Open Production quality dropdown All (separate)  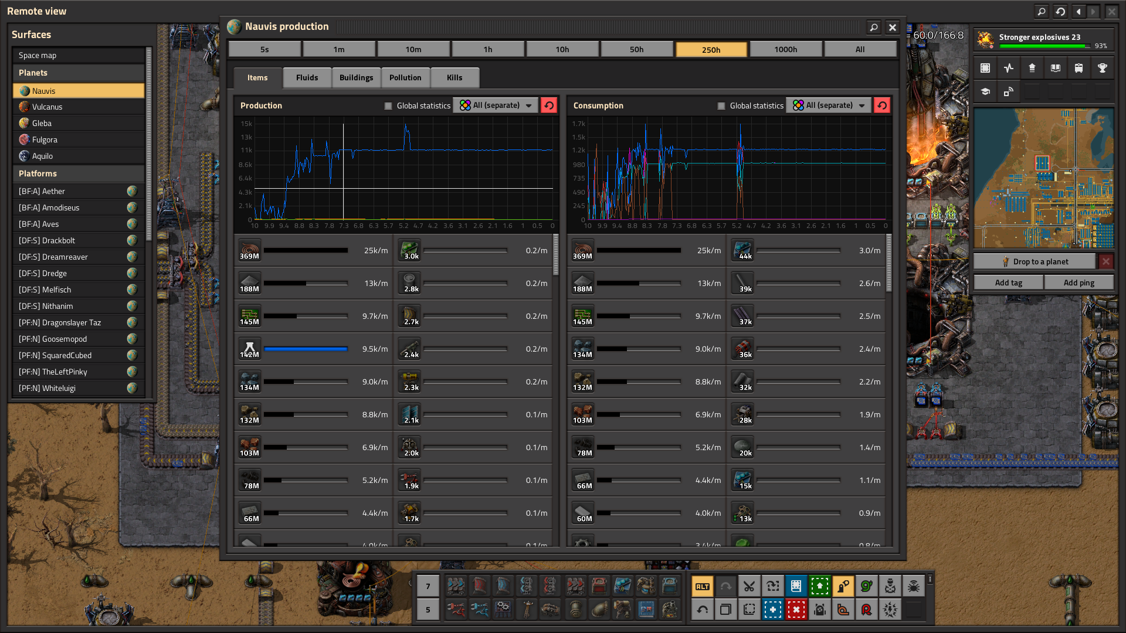click(496, 105)
